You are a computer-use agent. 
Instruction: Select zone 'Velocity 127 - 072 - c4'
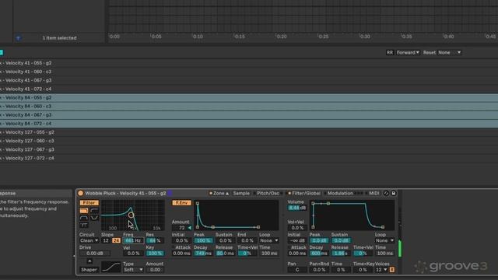[249, 158]
